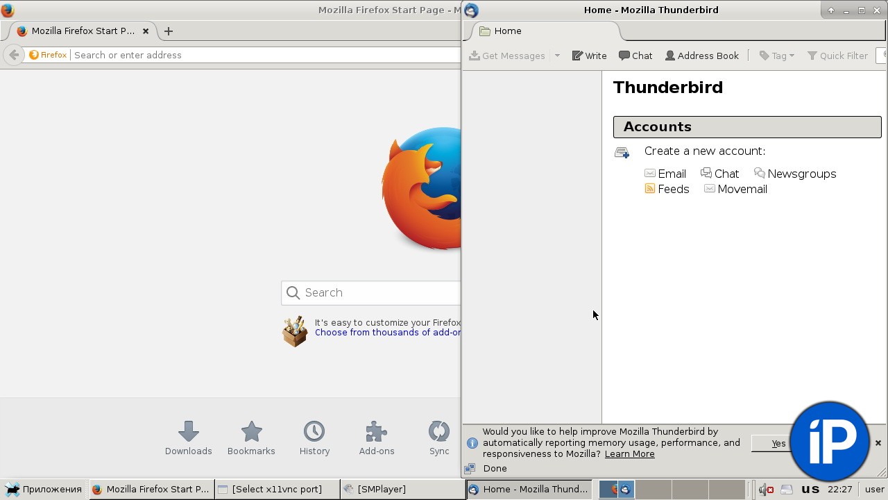Click the US keyboard layout indicator
This screenshot has height=500, width=888.
[x=810, y=489]
